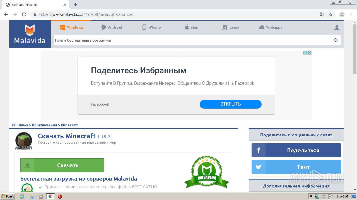Click the page scrollbar down arrow
The width and height of the screenshot is (357, 200).
tap(355, 190)
